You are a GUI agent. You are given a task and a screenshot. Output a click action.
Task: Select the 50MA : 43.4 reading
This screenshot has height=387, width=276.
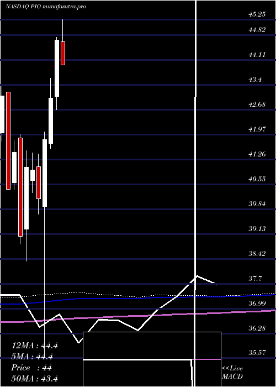(x=35, y=378)
